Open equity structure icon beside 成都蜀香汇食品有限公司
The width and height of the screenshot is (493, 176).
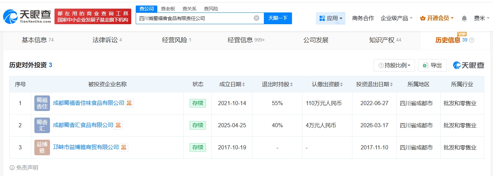[x=118, y=125]
